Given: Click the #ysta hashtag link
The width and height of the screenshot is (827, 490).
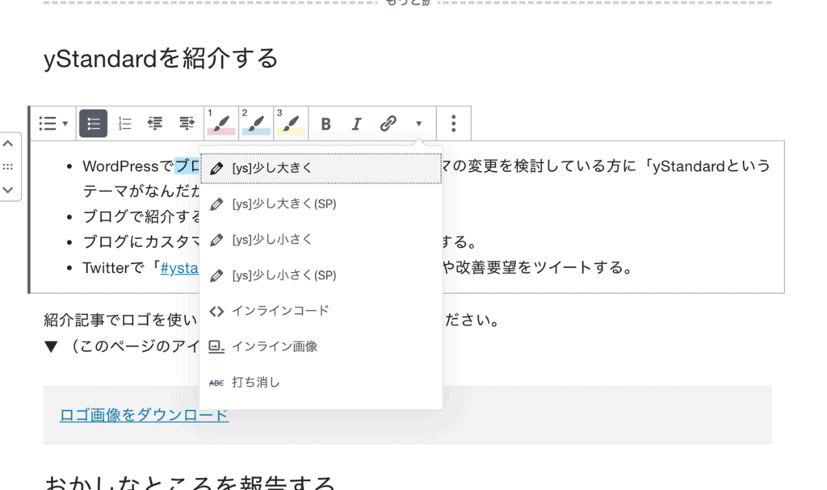Looking at the screenshot, I should pos(179,268).
